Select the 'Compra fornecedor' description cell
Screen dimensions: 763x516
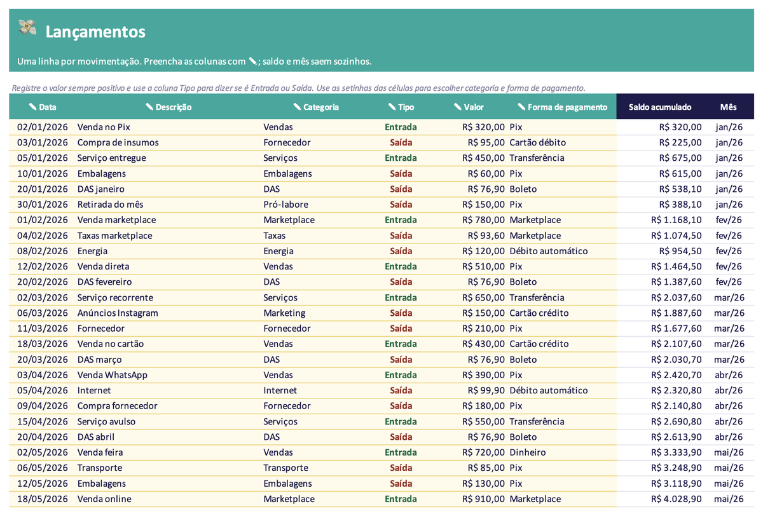pos(168,406)
